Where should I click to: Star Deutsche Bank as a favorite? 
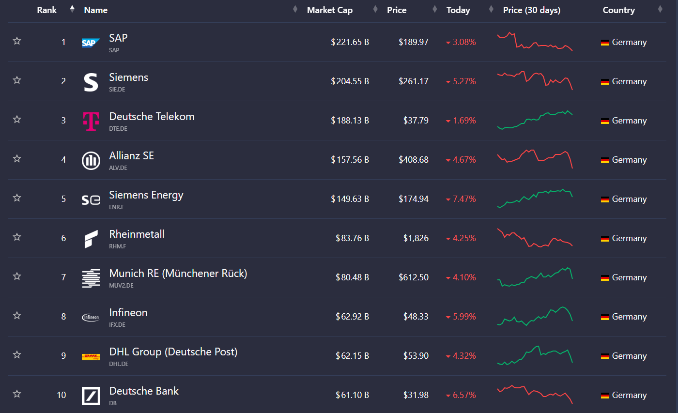tap(17, 394)
